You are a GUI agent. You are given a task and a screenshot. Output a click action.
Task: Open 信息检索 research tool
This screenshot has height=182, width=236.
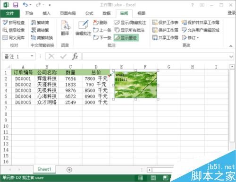point(14,30)
